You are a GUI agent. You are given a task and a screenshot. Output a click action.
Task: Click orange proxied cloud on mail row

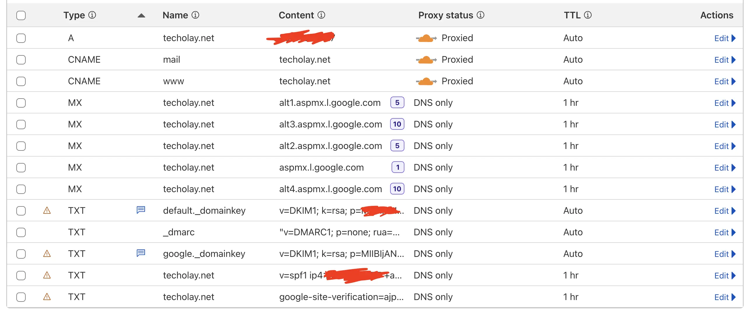click(x=426, y=60)
